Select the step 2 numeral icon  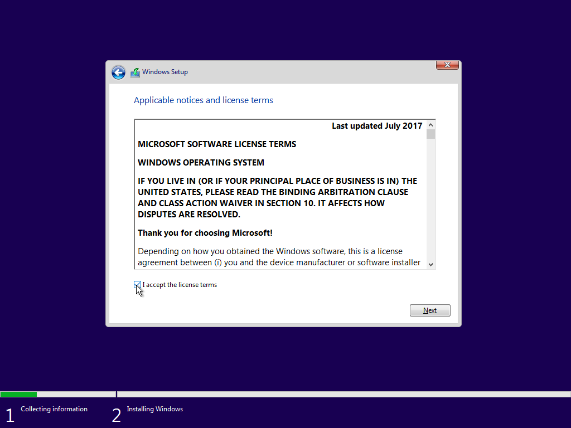click(116, 414)
